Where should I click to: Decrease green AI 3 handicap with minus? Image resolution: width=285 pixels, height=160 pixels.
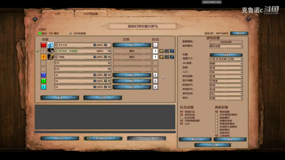pyautogui.click(x=95, y=81)
